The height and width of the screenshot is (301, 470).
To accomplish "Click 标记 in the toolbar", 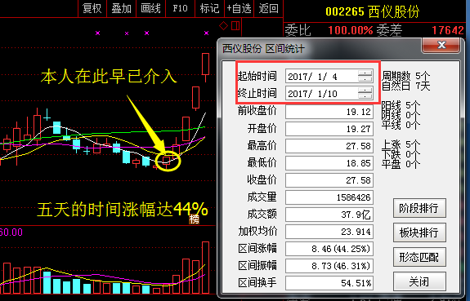I will point(209,8).
